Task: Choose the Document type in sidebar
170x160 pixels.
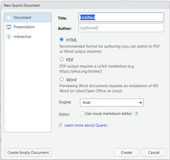Action: point(28,18)
